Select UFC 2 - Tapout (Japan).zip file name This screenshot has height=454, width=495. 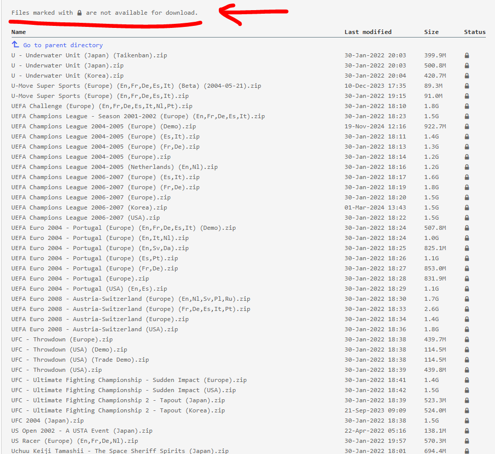118,400
